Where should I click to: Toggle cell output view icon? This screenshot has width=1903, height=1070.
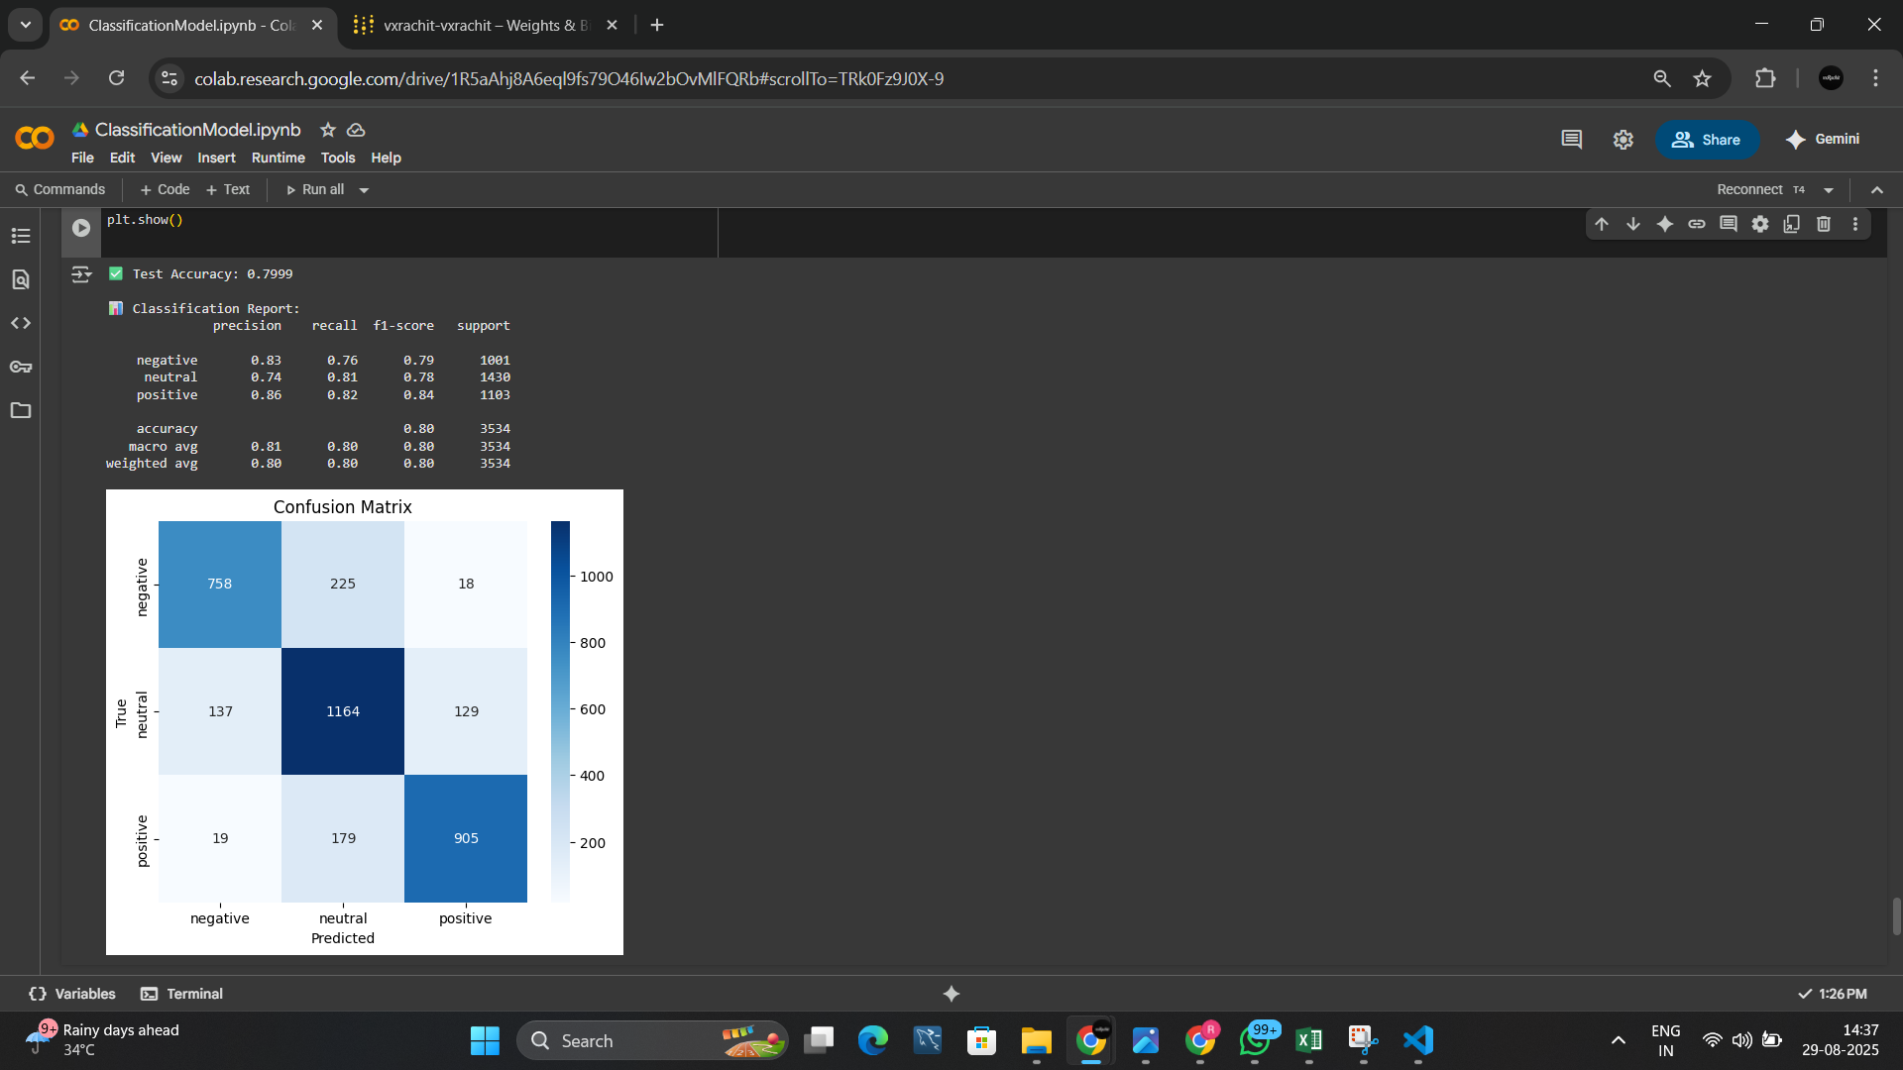[81, 274]
